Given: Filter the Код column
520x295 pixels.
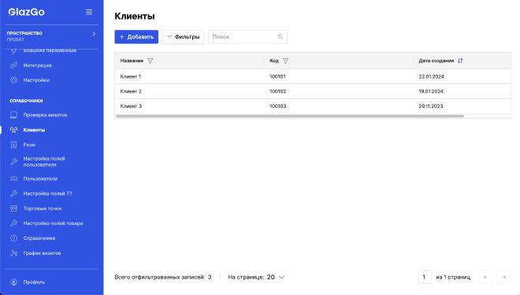Looking at the screenshot, I should tap(285, 61).
